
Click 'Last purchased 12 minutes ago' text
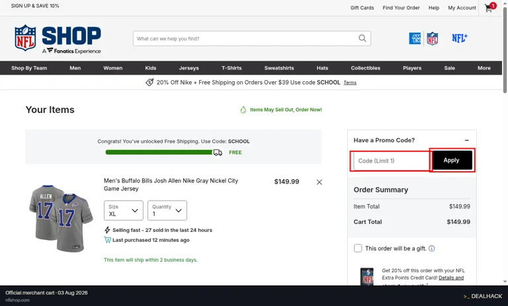click(151, 240)
